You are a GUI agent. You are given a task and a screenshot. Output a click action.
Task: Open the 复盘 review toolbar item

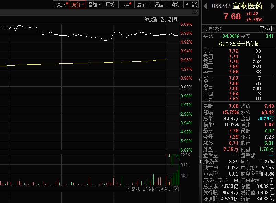(x=159, y=4)
